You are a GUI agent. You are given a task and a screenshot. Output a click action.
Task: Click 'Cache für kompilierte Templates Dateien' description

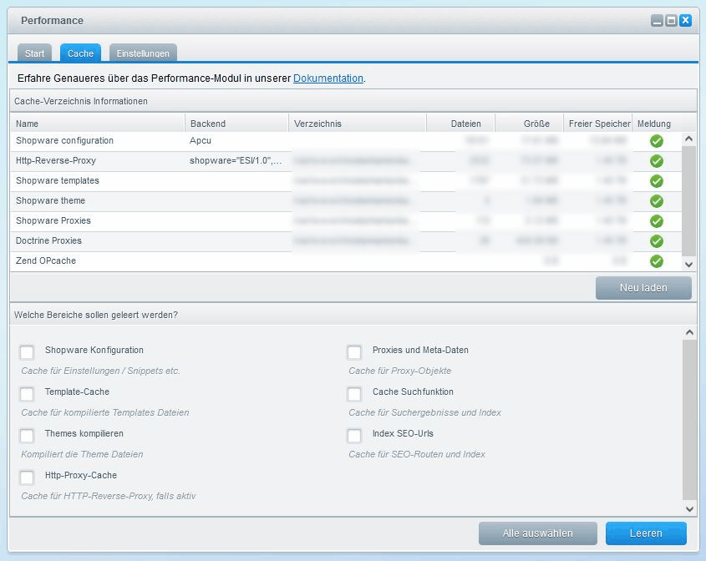pos(105,413)
